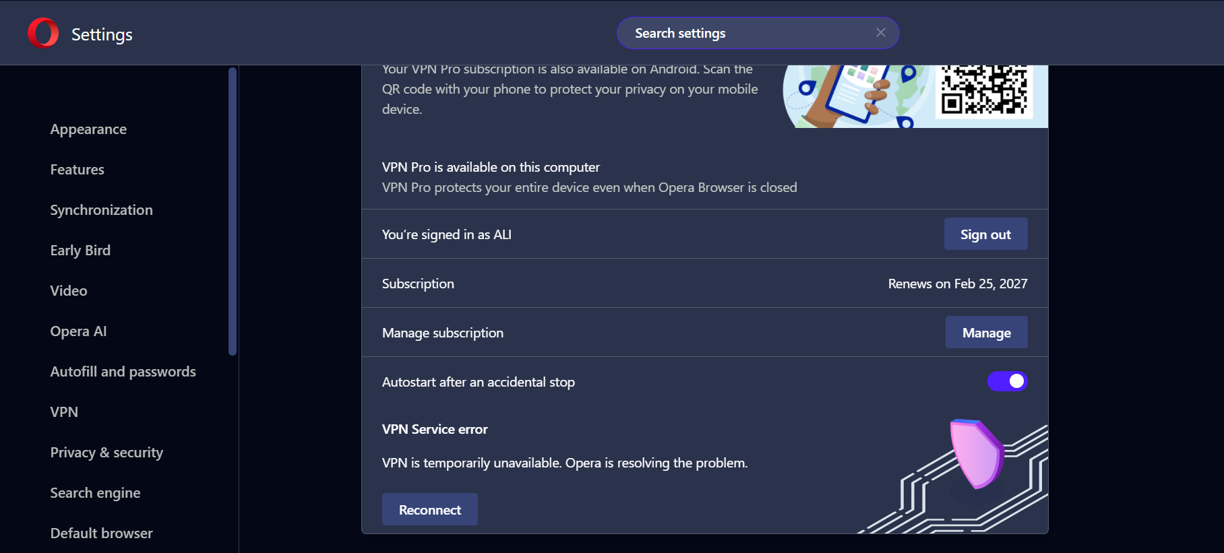
Task: Click the Settings page title
Action: [x=102, y=34]
